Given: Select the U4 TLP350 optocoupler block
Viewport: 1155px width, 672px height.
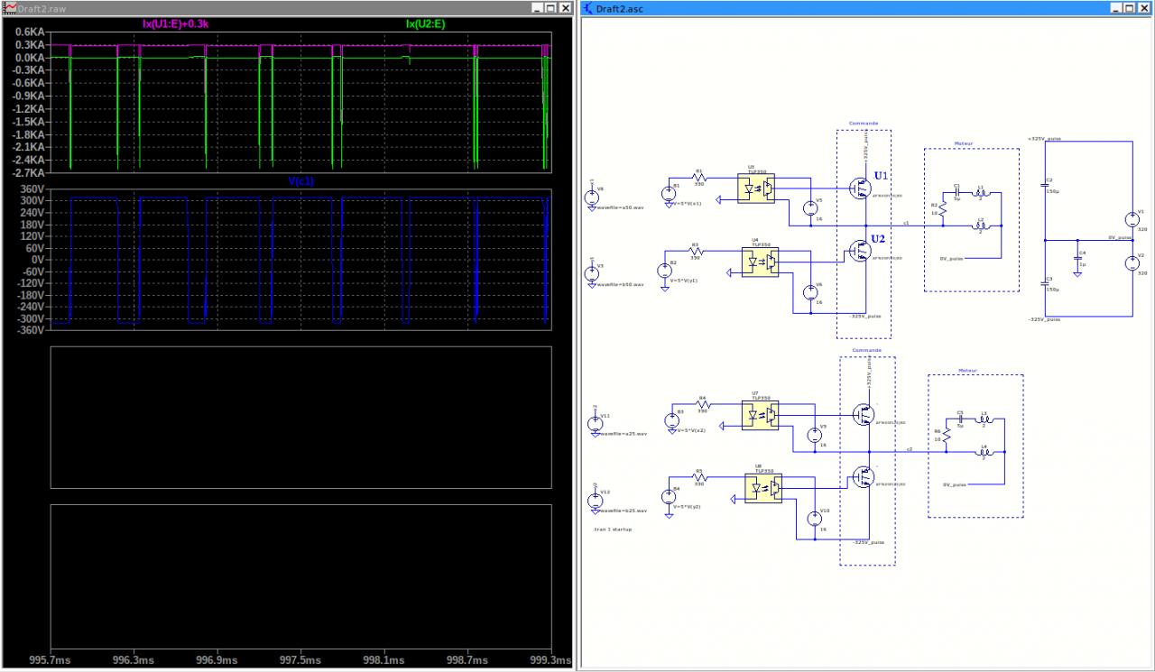Looking at the screenshot, I should coord(760,262).
